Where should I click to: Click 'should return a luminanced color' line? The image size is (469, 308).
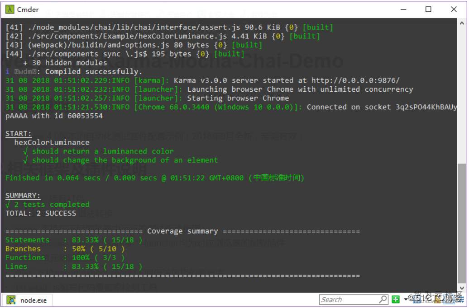[x=98, y=151]
